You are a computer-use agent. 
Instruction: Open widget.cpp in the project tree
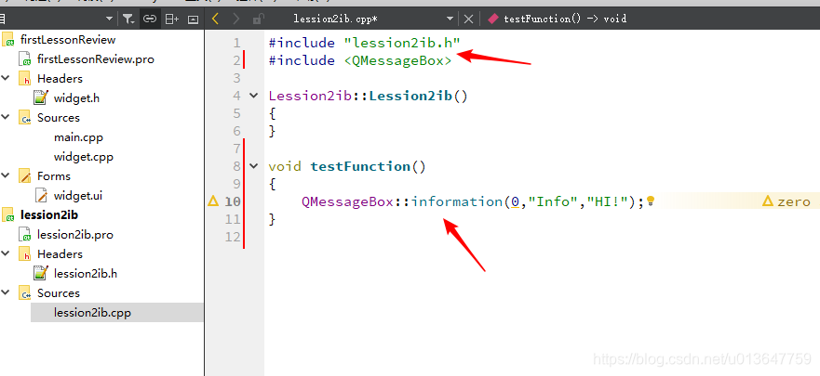point(83,157)
